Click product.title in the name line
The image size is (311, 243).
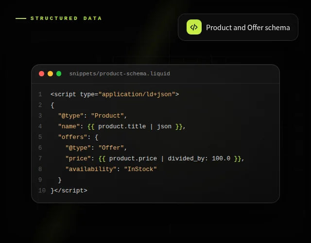pyautogui.click(x=122, y=126)
